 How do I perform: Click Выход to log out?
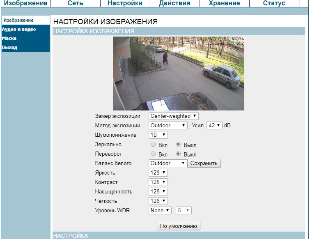click(9, 47)
